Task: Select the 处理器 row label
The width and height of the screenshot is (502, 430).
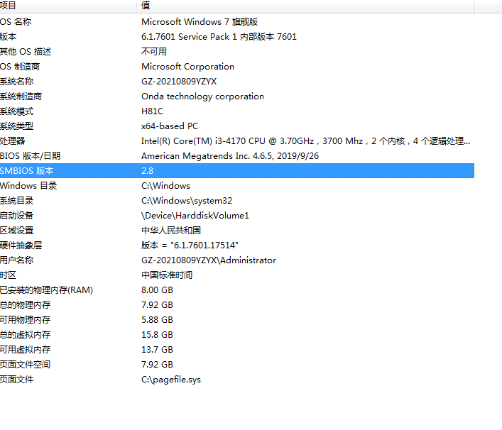Action: click(x=13, y=141)
